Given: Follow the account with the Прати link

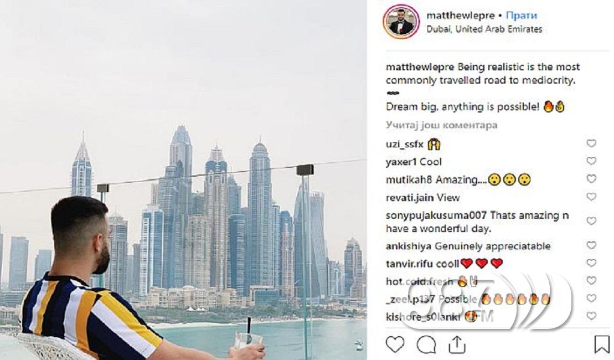Looking at the screenshot, I should tap(521, 16).
